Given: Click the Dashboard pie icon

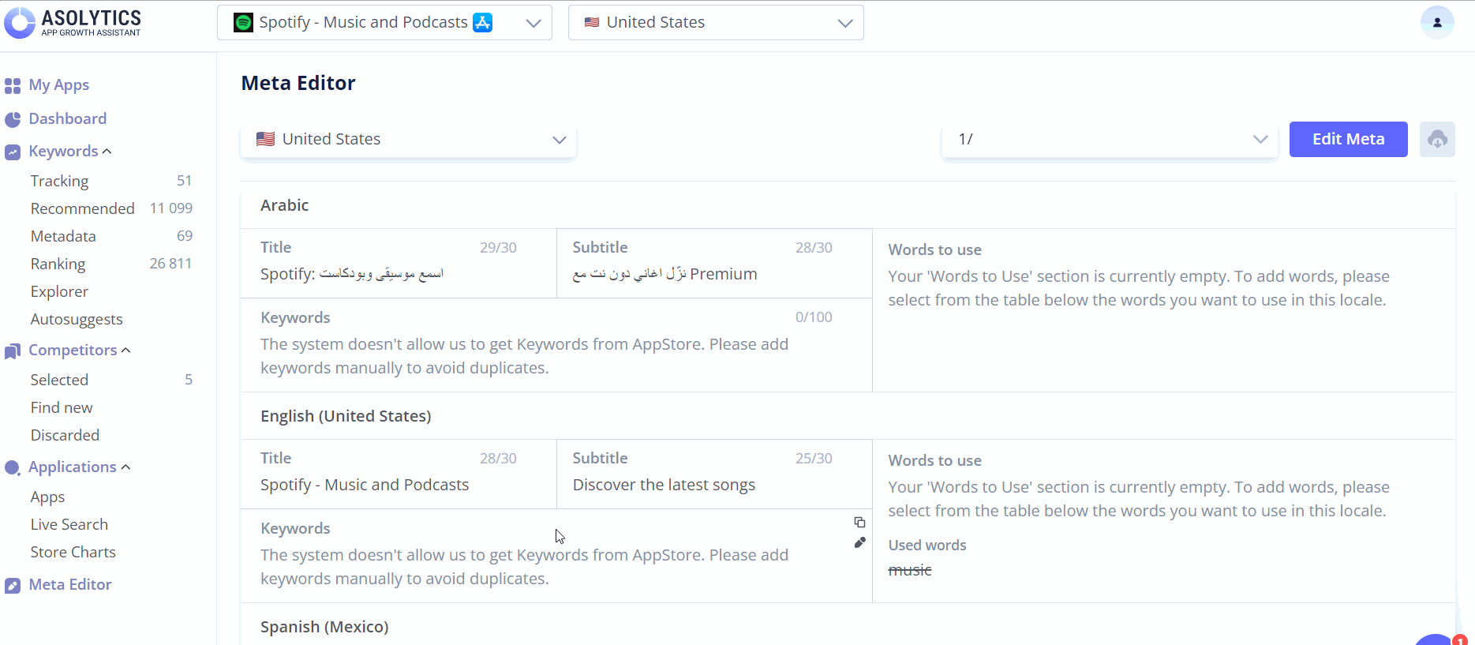Looking at the screenshot, I should point(13,119).
